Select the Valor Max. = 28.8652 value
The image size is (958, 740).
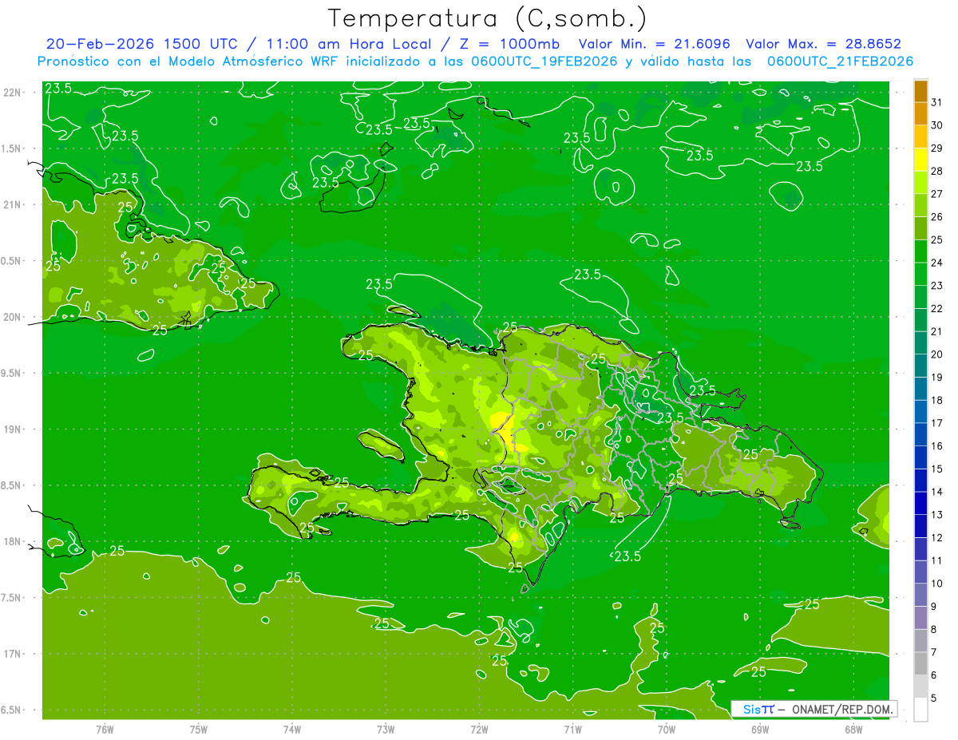click(823, 45)
